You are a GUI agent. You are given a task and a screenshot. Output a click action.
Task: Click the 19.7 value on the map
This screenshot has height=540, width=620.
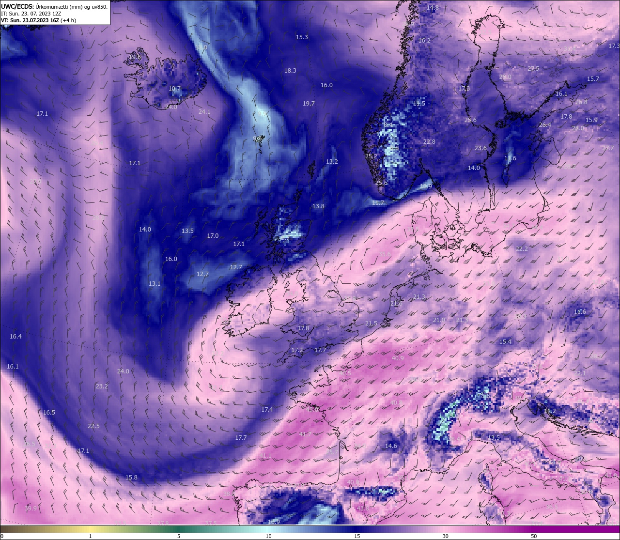tap(309, 104)
